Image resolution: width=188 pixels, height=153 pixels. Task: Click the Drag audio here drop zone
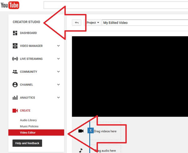click(106, 149)
